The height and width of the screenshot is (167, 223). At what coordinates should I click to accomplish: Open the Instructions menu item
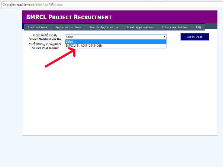pyautogui.click(x=38, y=27)
